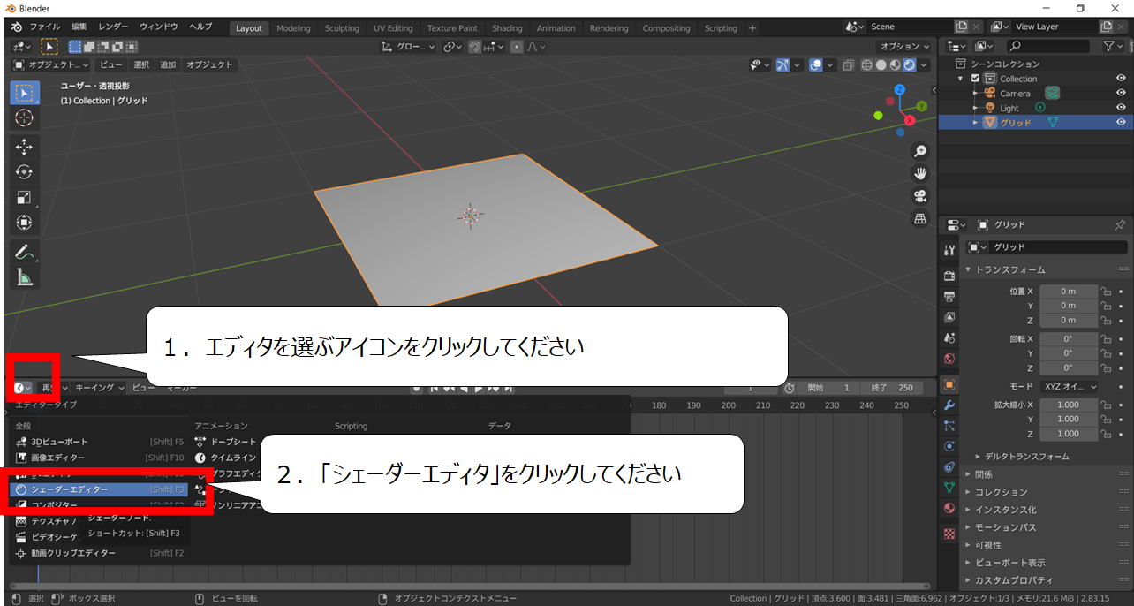Click the 終了 250 end frame field

[892, 388]
